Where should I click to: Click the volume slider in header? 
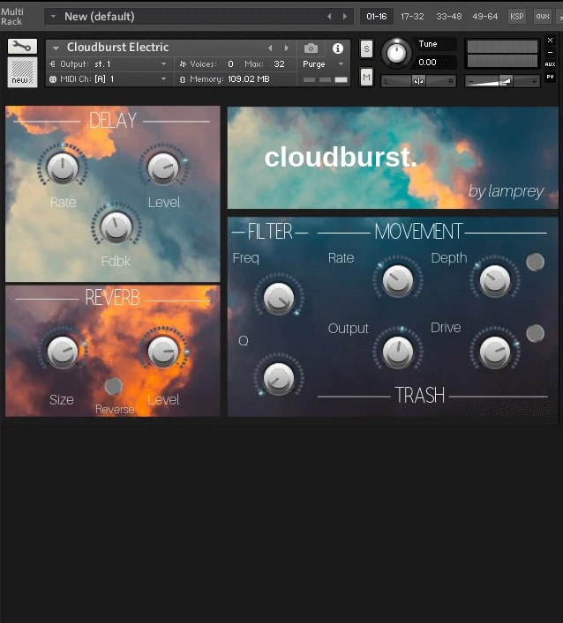click(x=502, y=81)
